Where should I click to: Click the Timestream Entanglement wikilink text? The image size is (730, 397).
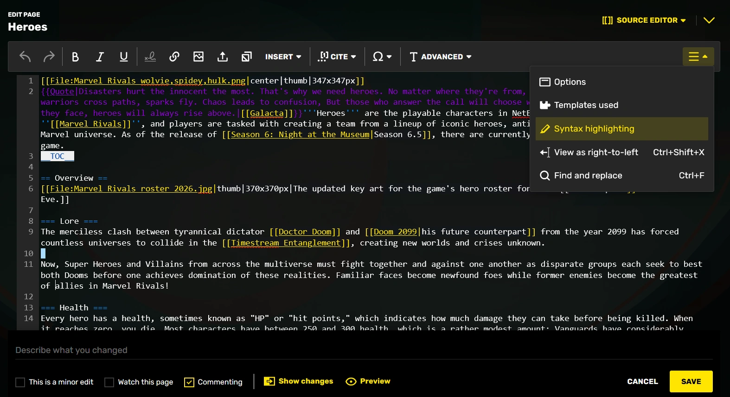tap(286, 243)
